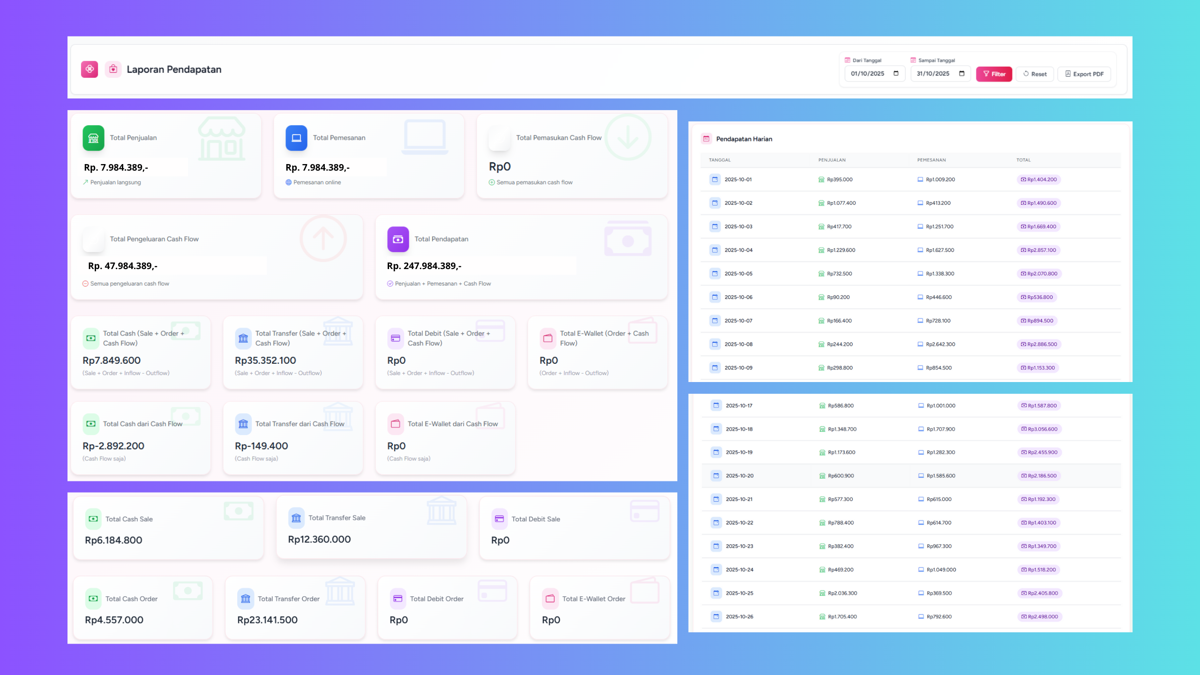This screenshot has width=1200, height=675.
Task: Click the Total Cash Sale card
Action: pos(168,529)
